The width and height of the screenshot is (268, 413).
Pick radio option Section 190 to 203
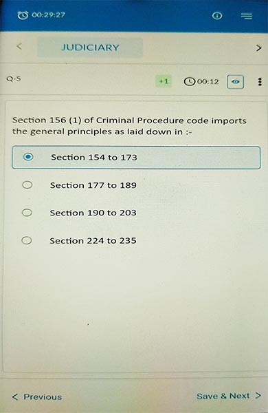coord(27,213)
